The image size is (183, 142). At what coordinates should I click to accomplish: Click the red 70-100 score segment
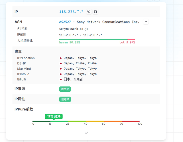[x=131, y=121]
